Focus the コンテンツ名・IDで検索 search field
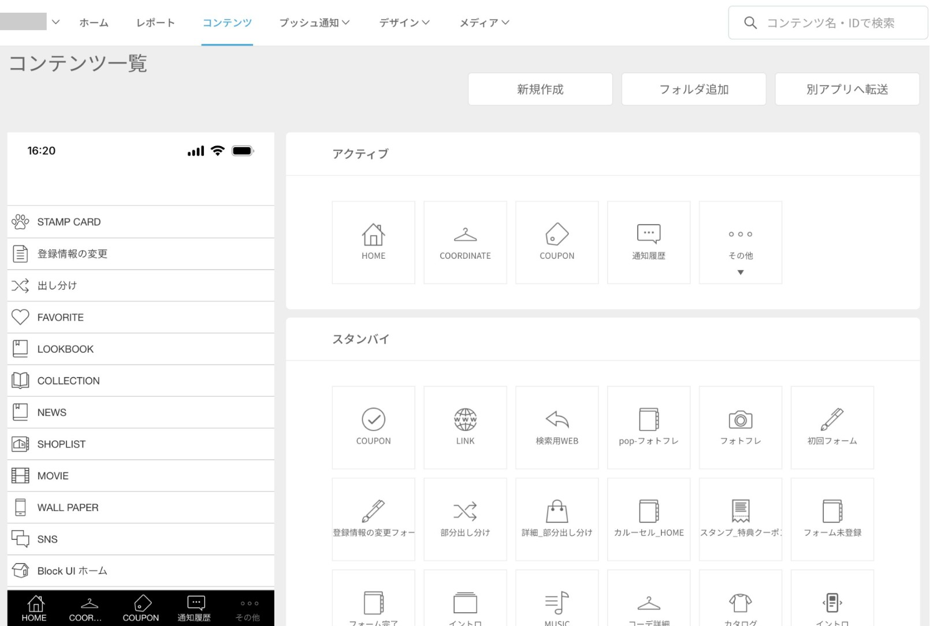930x626 pixels. pyautogui.click(x=828, y=23)
